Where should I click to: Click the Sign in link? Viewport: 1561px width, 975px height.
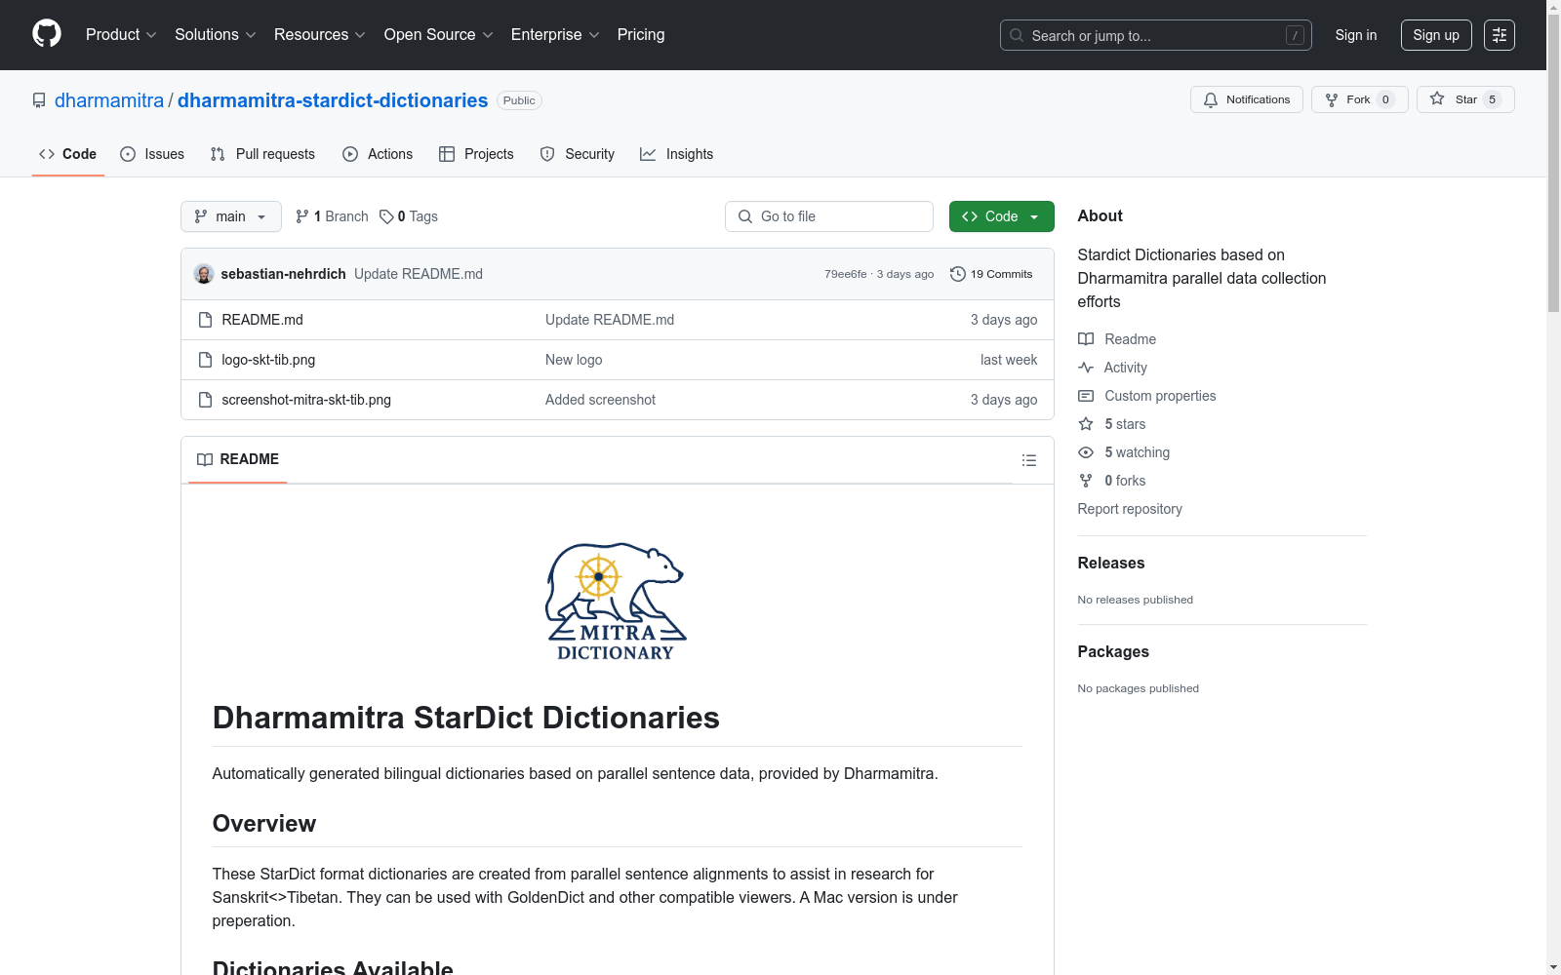[1356, 35]
